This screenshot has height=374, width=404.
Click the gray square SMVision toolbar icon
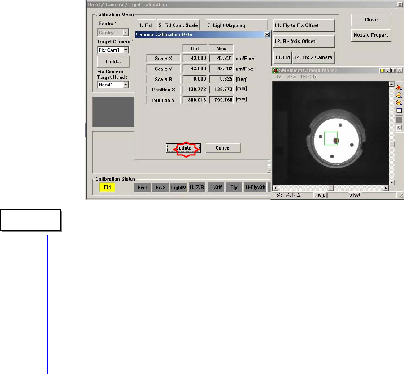[x=399, y=120]
